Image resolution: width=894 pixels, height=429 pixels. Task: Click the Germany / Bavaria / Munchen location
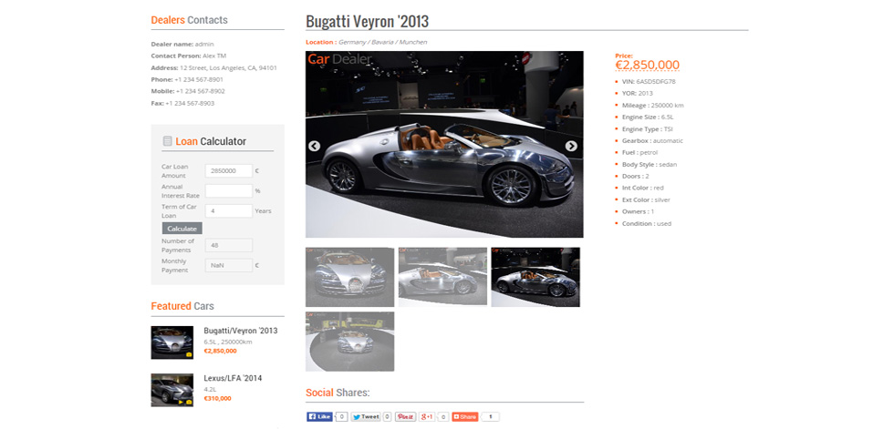(x=382, y=42)
